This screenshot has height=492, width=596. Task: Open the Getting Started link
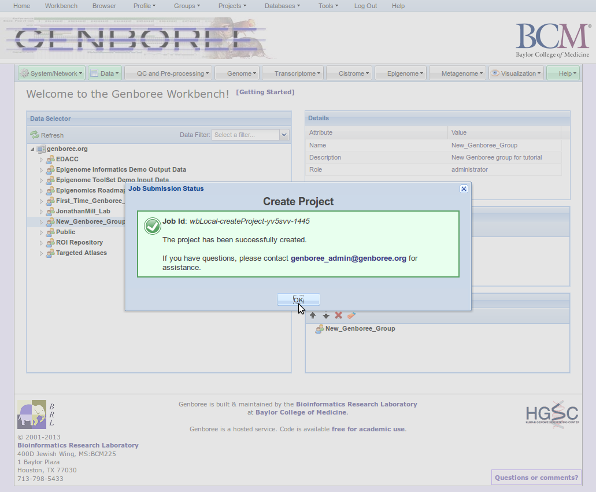pyautogui.click(x=265, y=92)
